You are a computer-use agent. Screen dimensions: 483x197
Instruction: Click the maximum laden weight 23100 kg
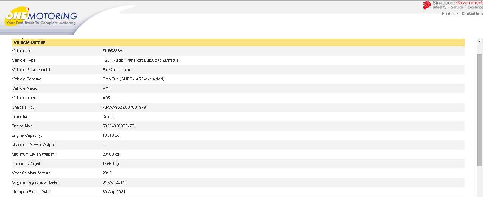(x=111, y=154)
